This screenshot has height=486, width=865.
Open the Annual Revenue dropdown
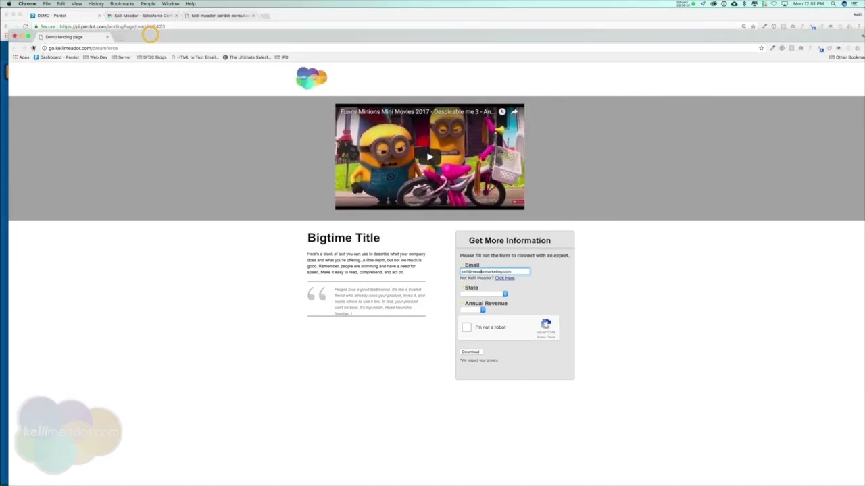(473, 310)
